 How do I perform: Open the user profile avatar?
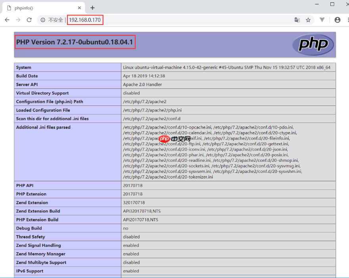coord(337,20)
